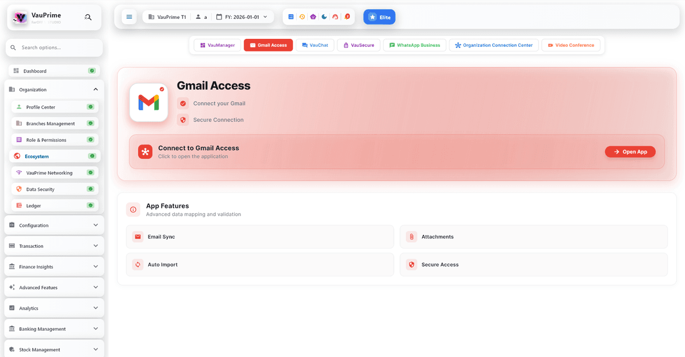The height and width of the screenshot is (357, 685).
Task: Click the purple badge icon in top bar
Action: click(313, 17)
